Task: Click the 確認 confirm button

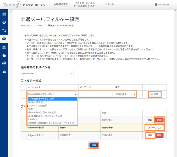Action: point(94,145)
